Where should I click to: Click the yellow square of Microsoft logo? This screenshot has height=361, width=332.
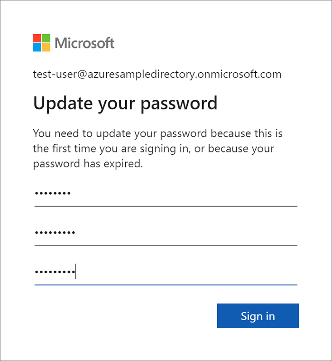46,47
